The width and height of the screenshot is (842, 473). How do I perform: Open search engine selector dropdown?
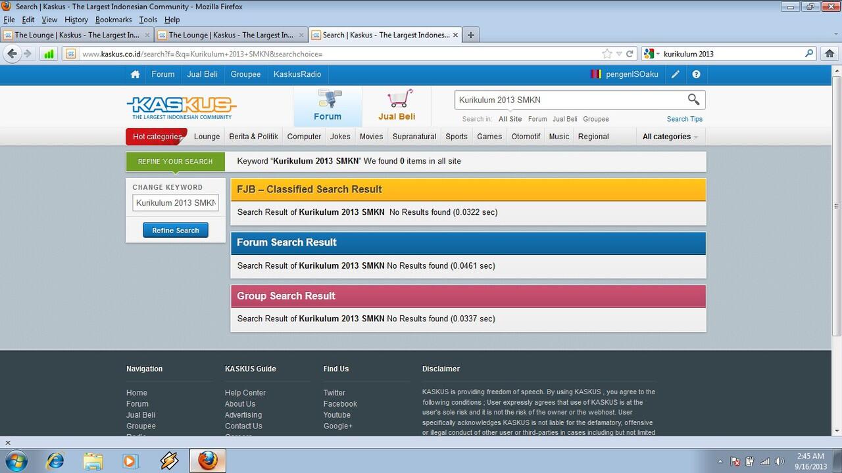(653, 54)
